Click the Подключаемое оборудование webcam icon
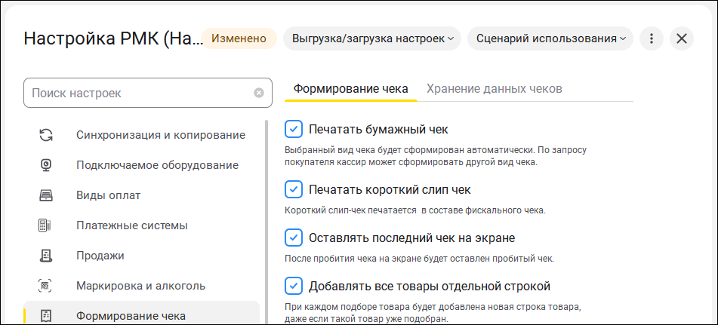This screenshot has width=718, height=325. coord(45,165)
